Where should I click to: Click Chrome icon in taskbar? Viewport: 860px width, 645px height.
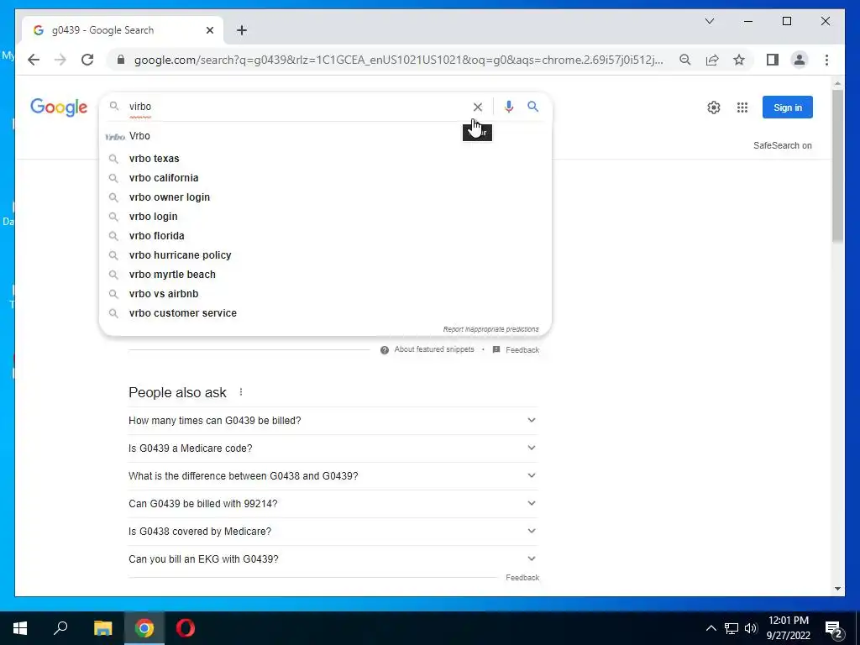pyautogui.click(x=144, y=628)
